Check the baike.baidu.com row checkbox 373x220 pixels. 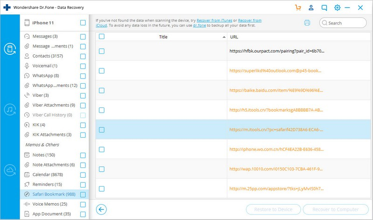102,90
